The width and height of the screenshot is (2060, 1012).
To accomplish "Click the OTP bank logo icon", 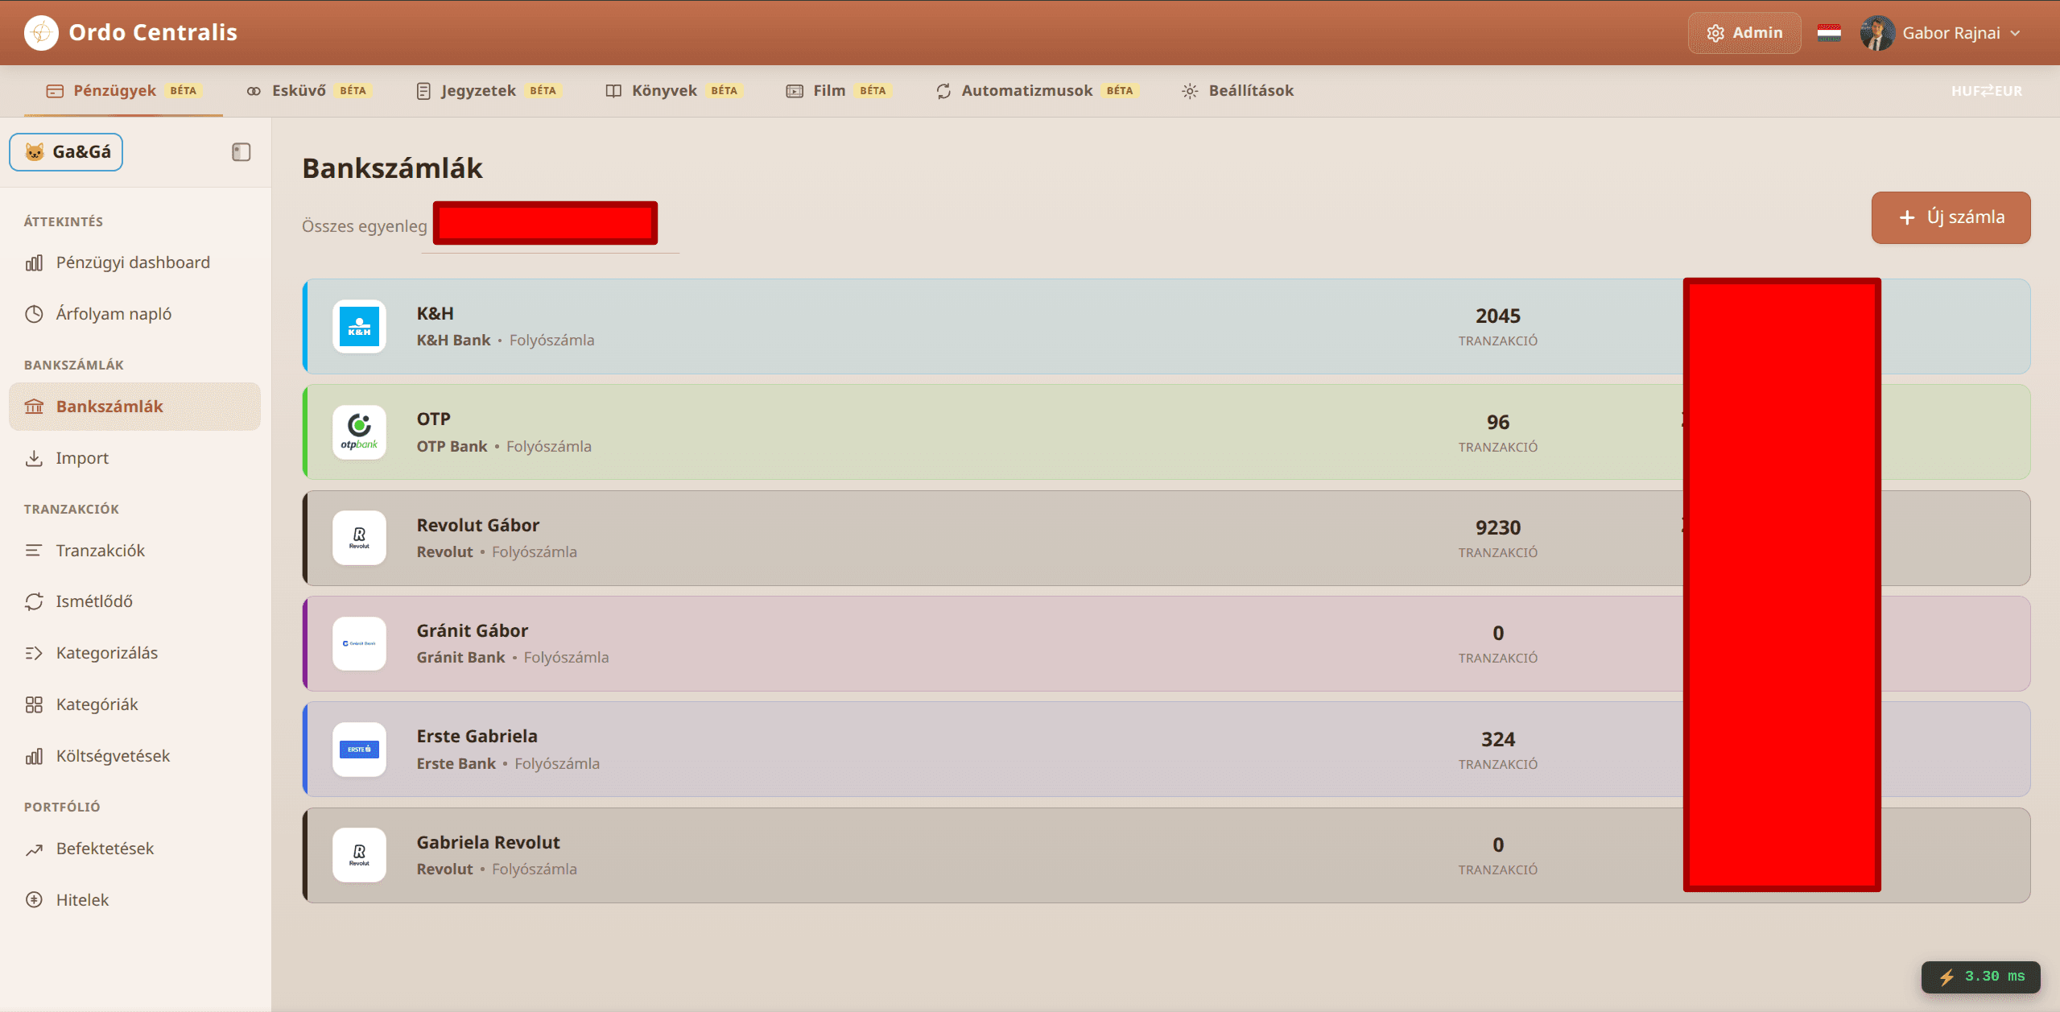I will 359,432.
